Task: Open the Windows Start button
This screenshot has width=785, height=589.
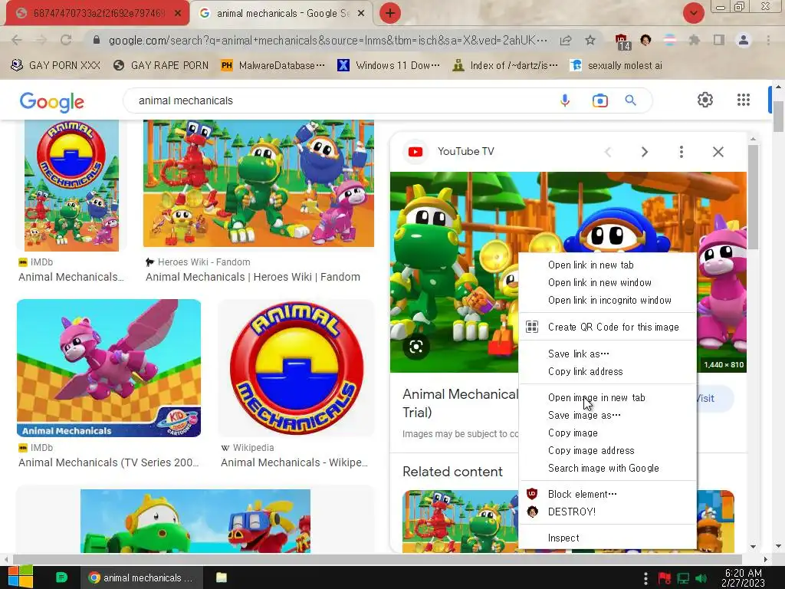Action: (20, 577)
